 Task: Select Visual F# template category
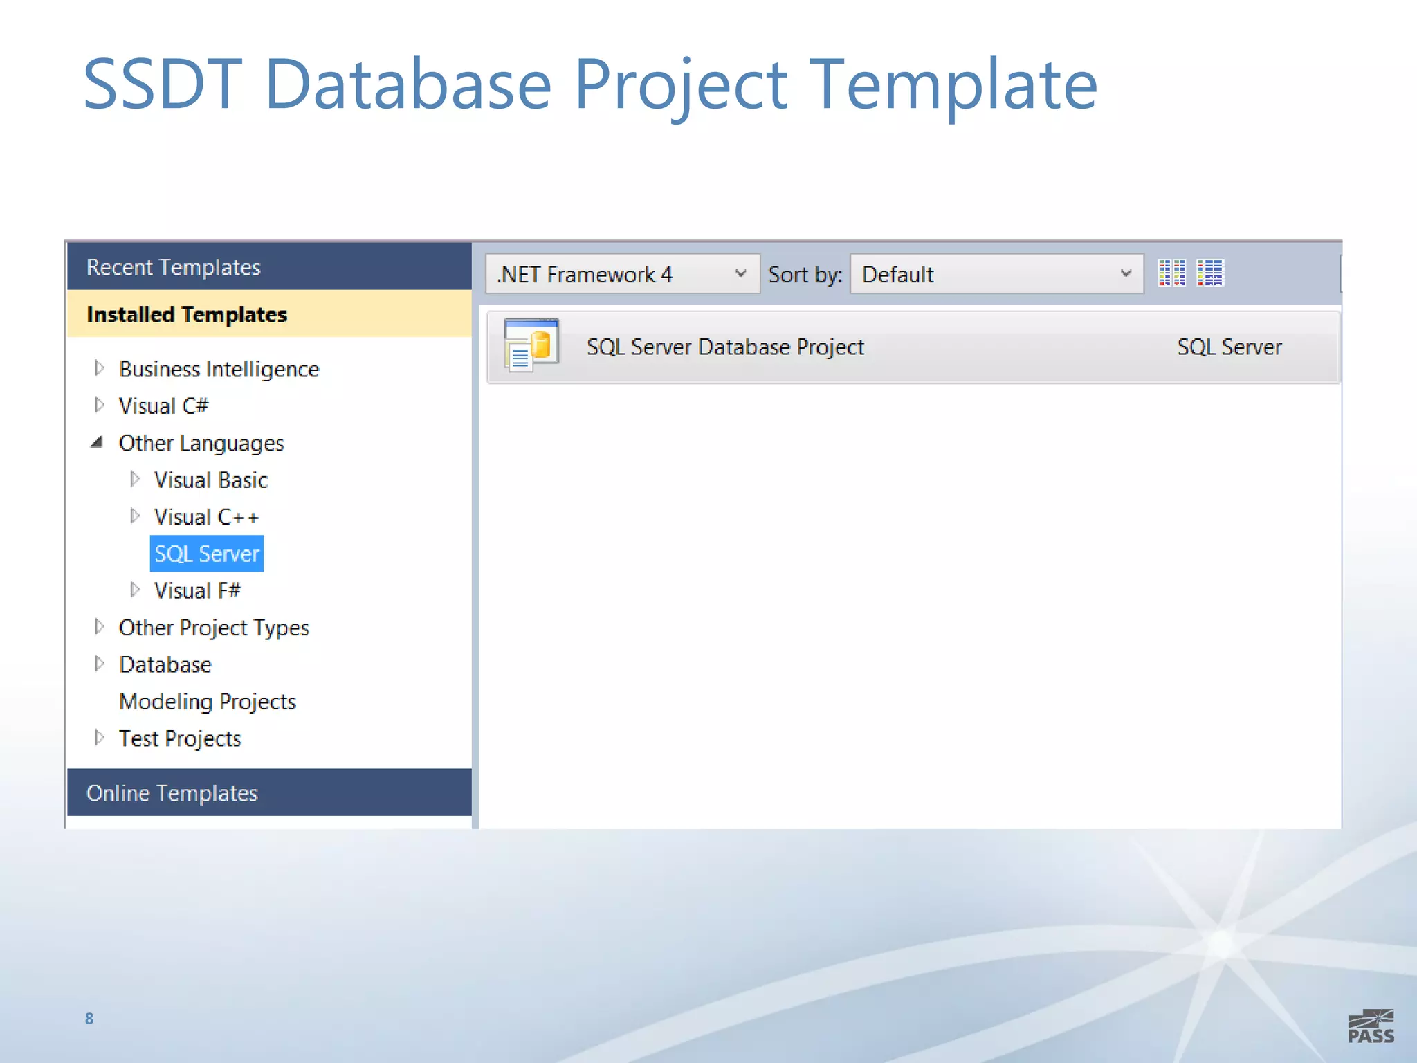click(197, 590)
